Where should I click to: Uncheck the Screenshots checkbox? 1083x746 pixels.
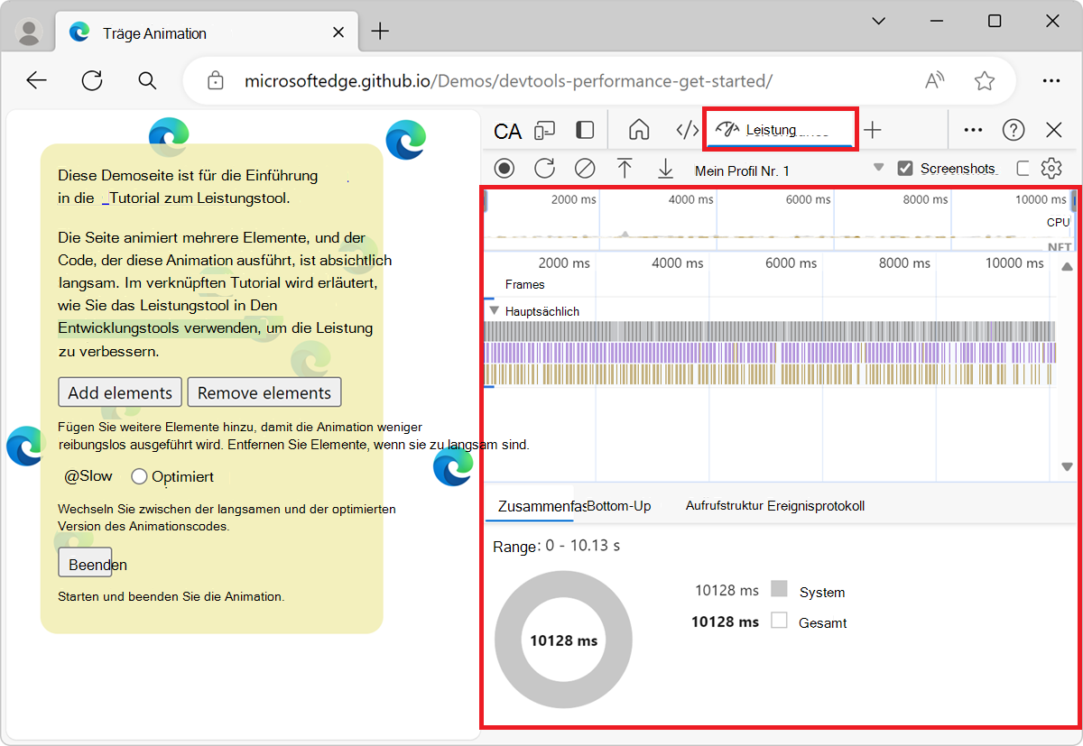(x=905, y=169)
